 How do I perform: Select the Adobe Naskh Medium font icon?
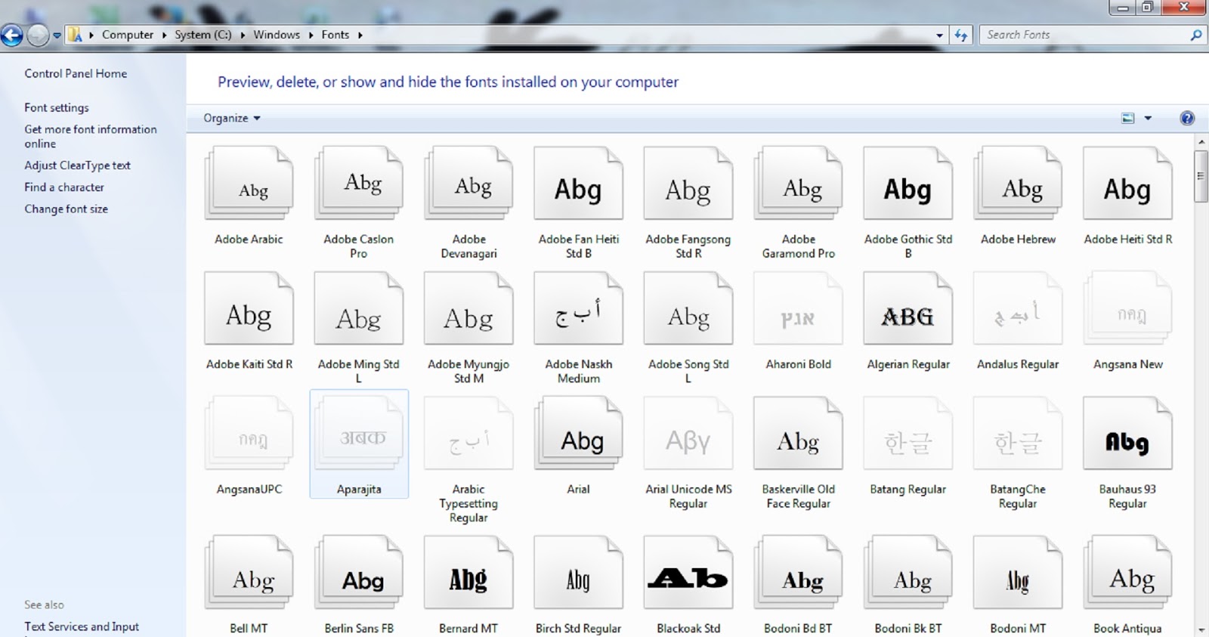click(579, 309)
